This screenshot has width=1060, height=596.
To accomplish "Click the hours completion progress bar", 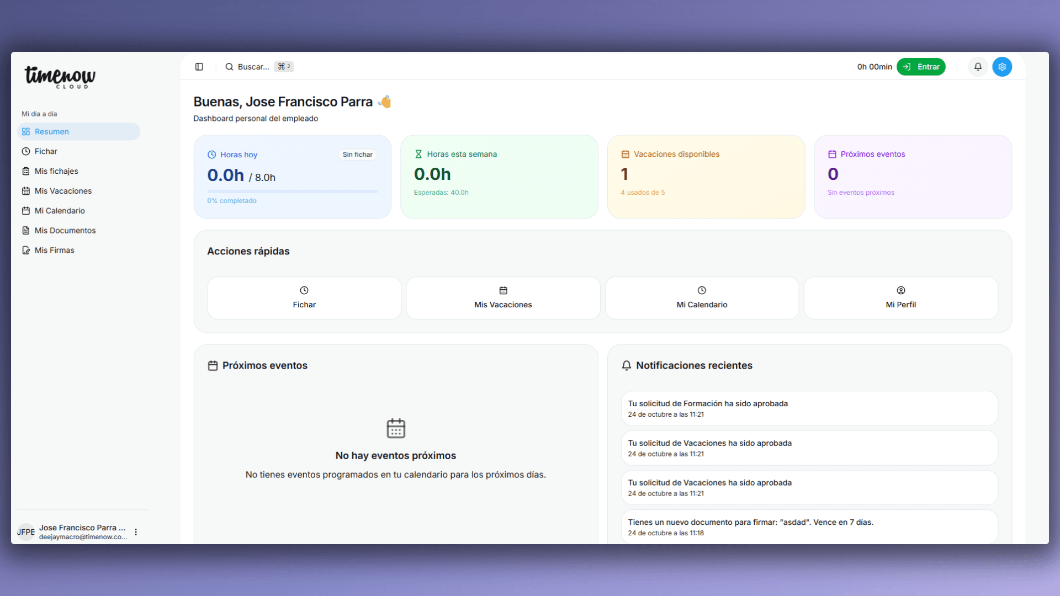I will (x=292, y=191).
